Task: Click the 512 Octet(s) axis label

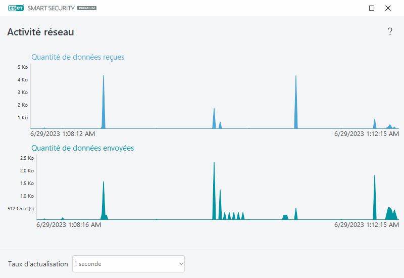Action: tap(21, 209)
